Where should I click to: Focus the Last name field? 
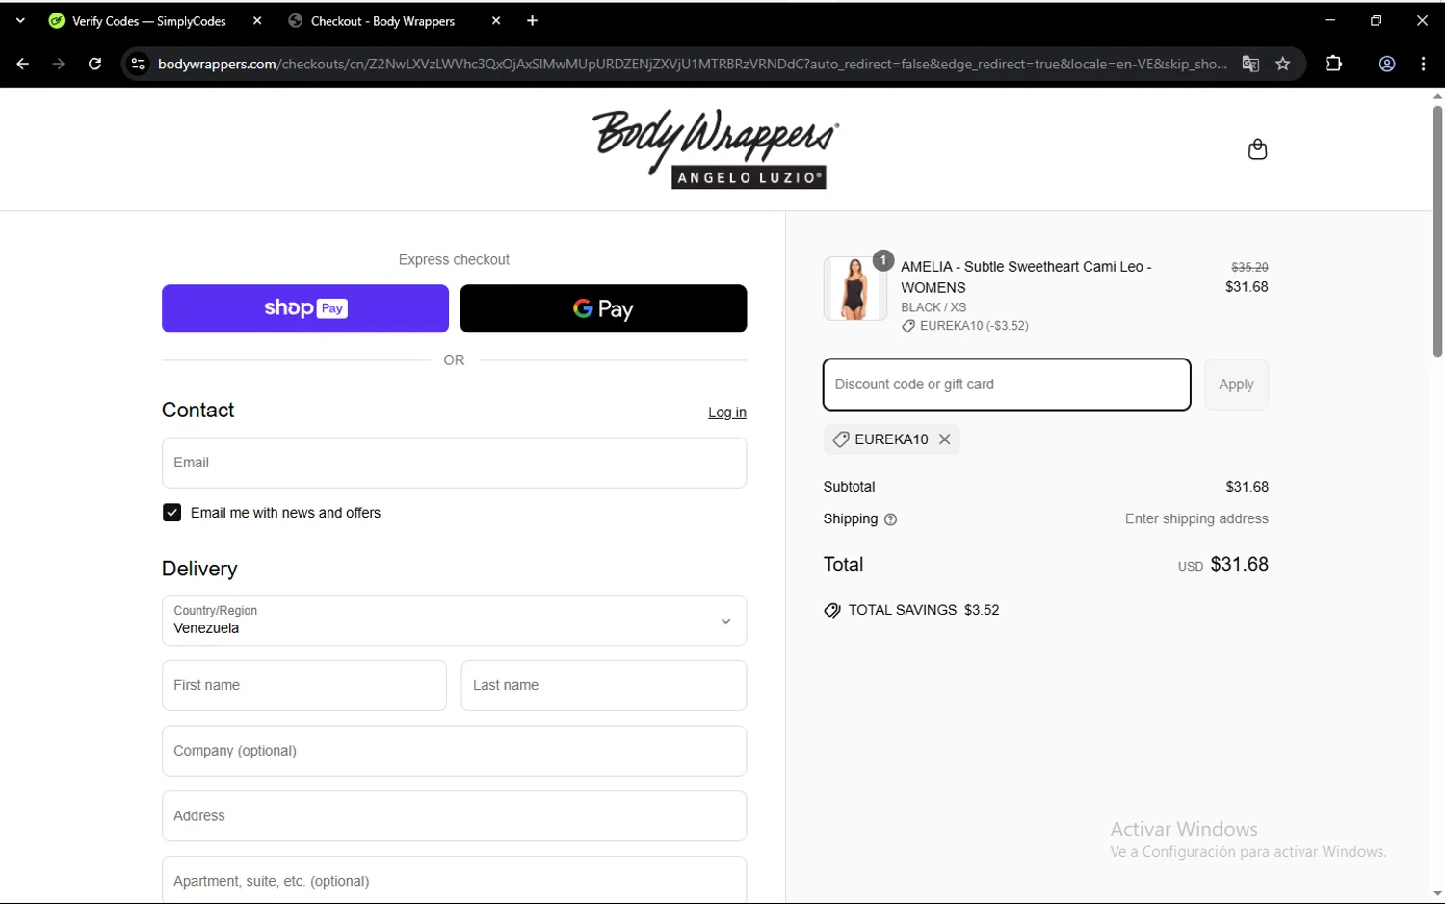click(604, 685)
